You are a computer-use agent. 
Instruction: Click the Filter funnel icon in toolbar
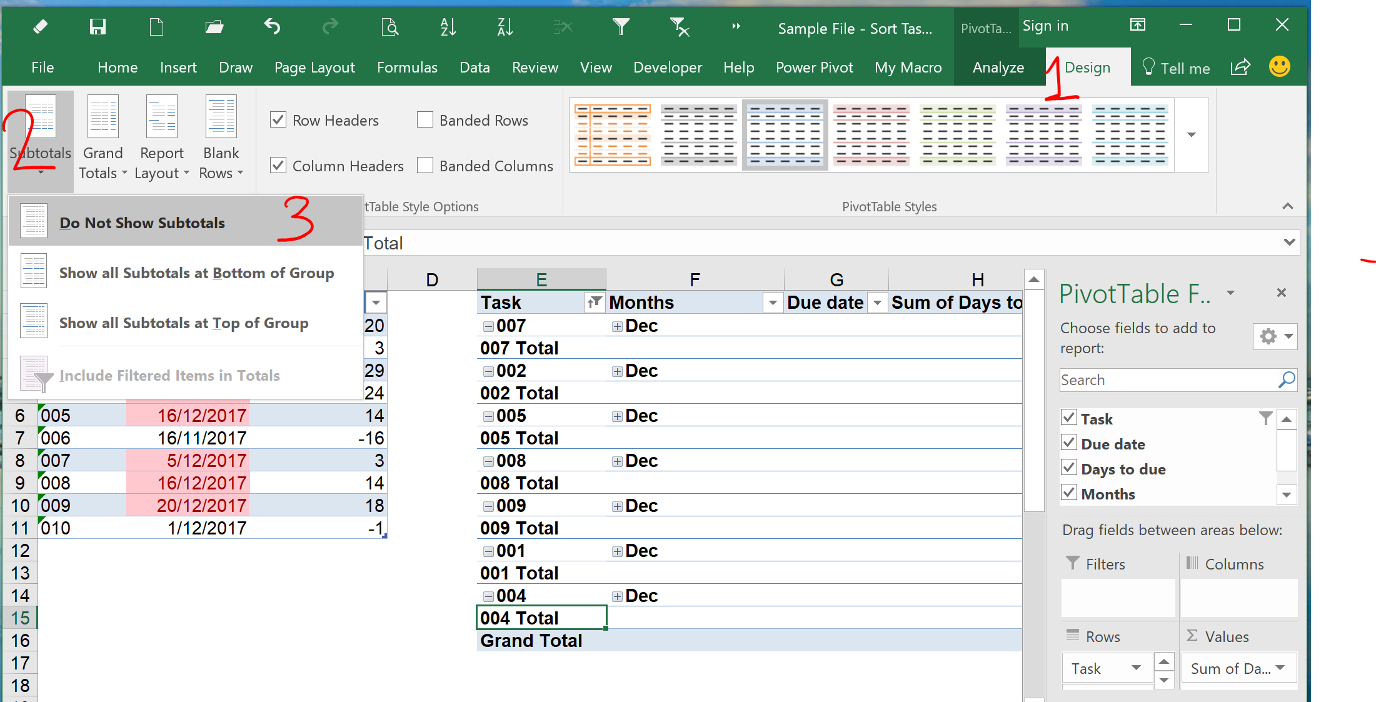(x=621, y=26)
